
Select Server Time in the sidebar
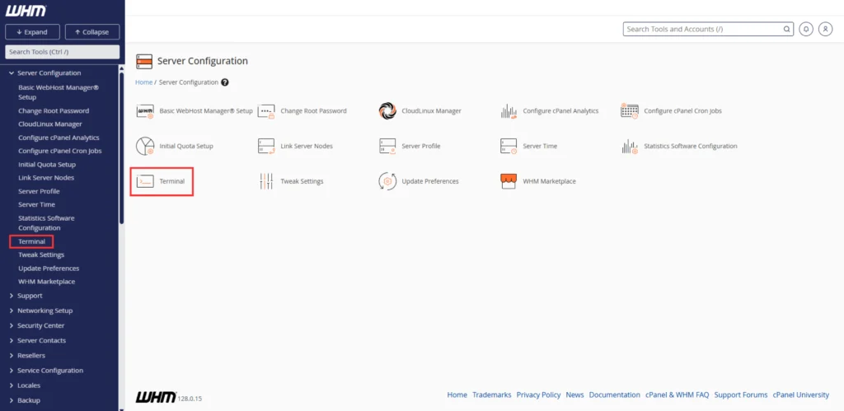[x=36, y=204]
